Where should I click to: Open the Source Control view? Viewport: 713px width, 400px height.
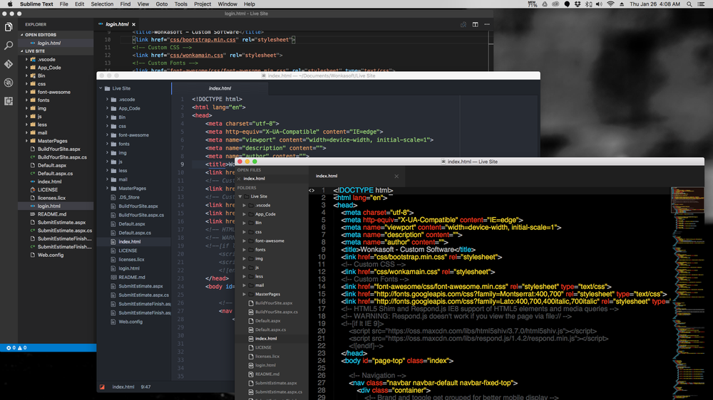(x=9, y=63)
